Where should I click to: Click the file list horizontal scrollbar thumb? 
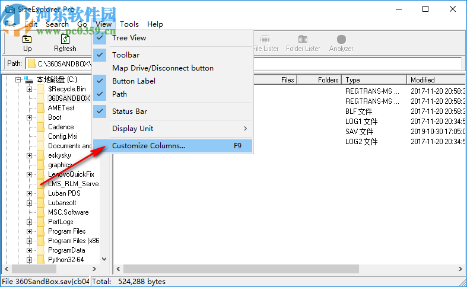coord(242,269)
